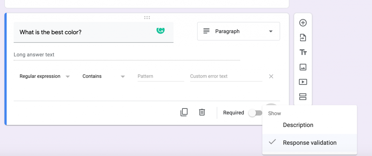Open the Regular expression dropdown
This screenshot has height=156, width=372.
[x=45, y=76]
